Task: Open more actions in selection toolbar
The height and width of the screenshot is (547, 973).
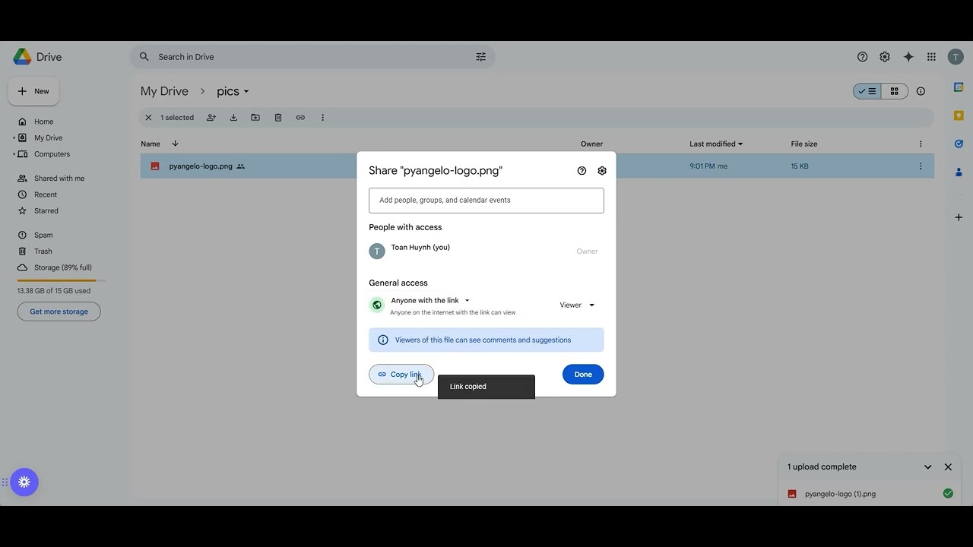Action: 322,118
